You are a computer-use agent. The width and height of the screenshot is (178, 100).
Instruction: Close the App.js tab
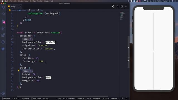(20, 7)
